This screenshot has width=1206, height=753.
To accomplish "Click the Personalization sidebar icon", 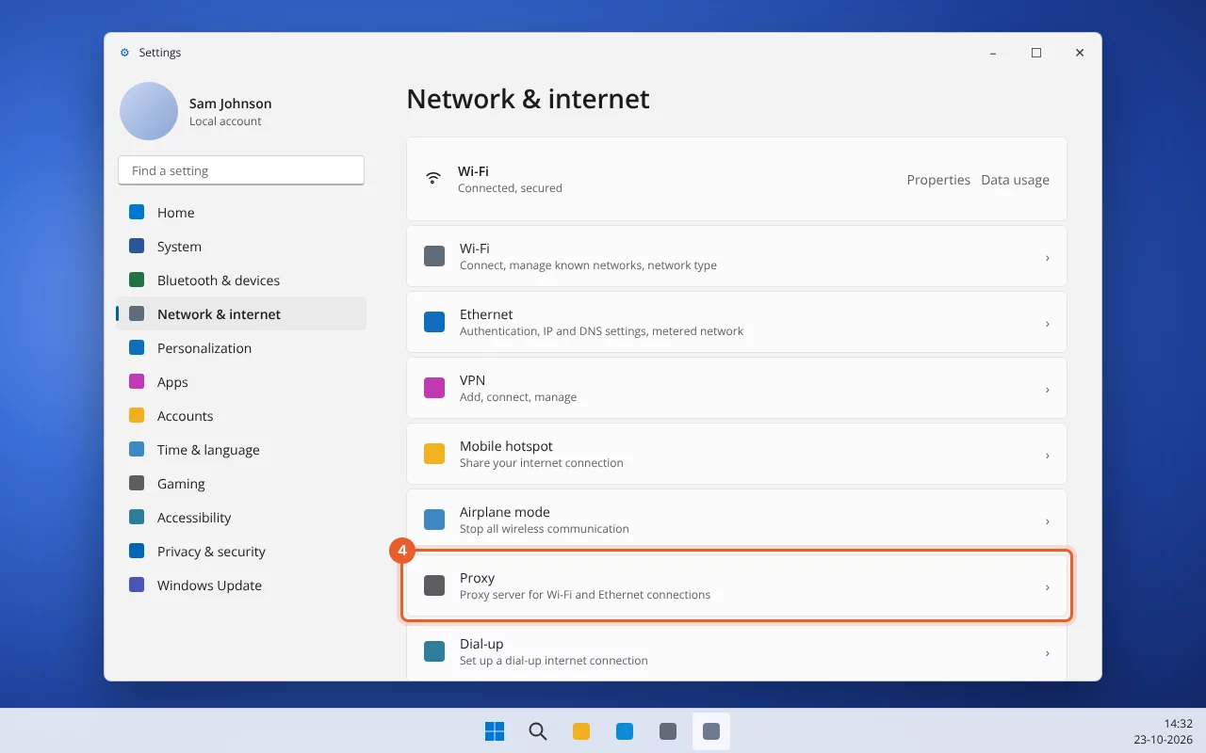I will coord(137,348).
